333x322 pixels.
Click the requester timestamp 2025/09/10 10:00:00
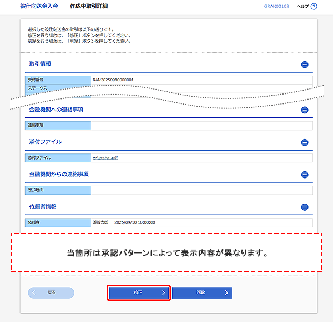coord(135,222)
